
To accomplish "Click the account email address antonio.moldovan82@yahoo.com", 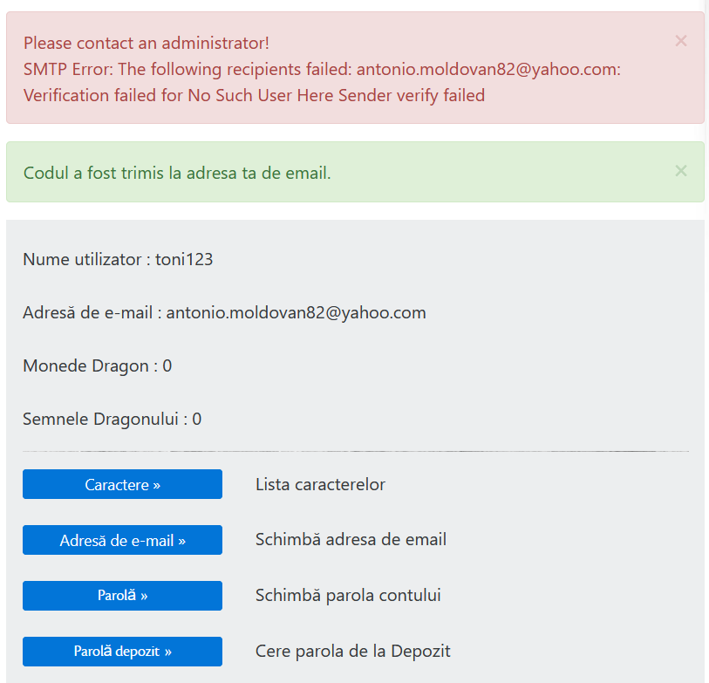I will 297,312.
